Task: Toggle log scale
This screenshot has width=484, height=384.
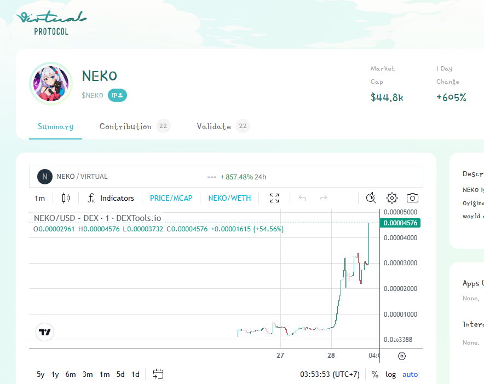Action: point(390,375)
